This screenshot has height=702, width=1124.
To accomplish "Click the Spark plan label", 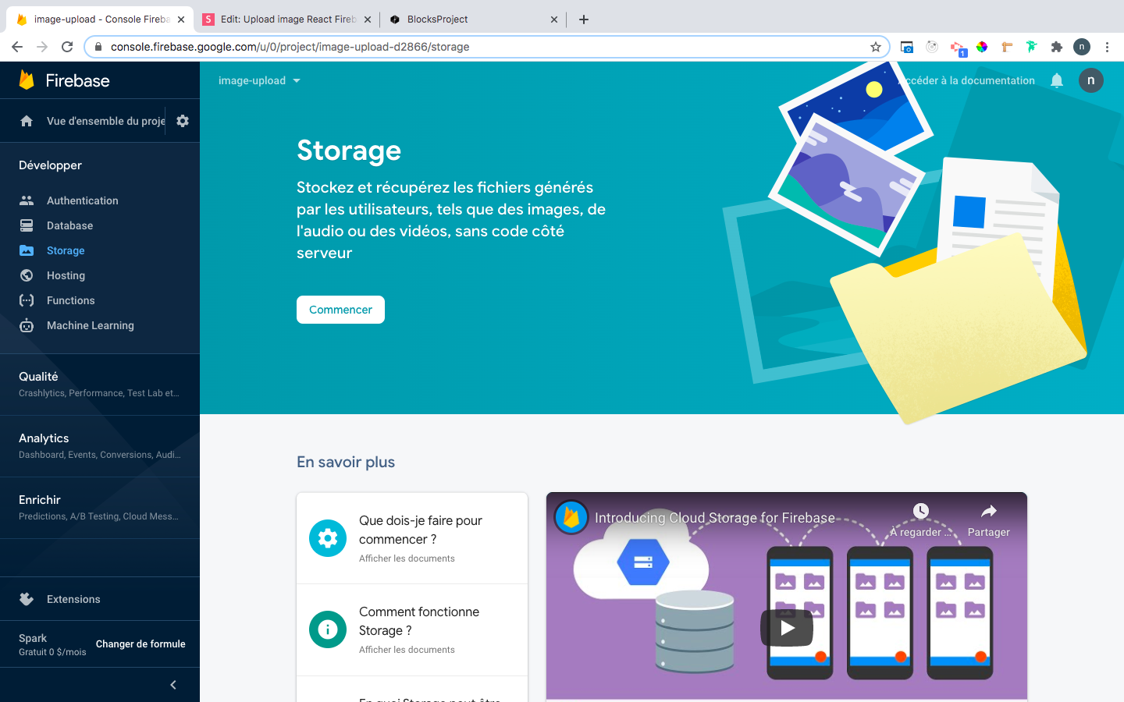I will click(33, 638).
